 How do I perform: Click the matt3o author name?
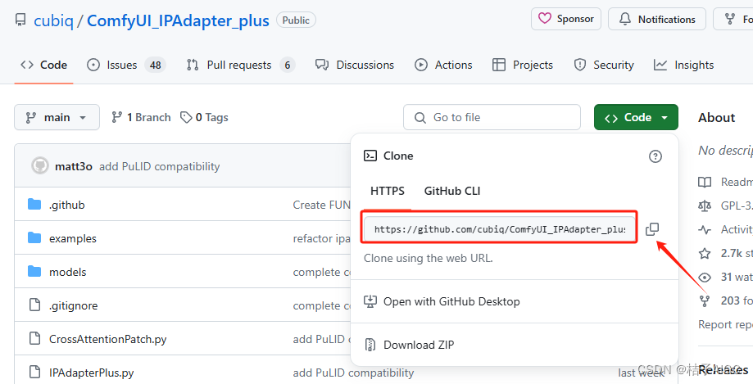coord(74,166)
